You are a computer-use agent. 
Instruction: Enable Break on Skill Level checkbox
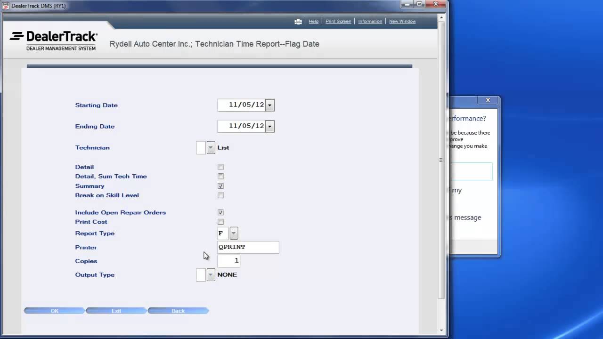tap(220, 195)
